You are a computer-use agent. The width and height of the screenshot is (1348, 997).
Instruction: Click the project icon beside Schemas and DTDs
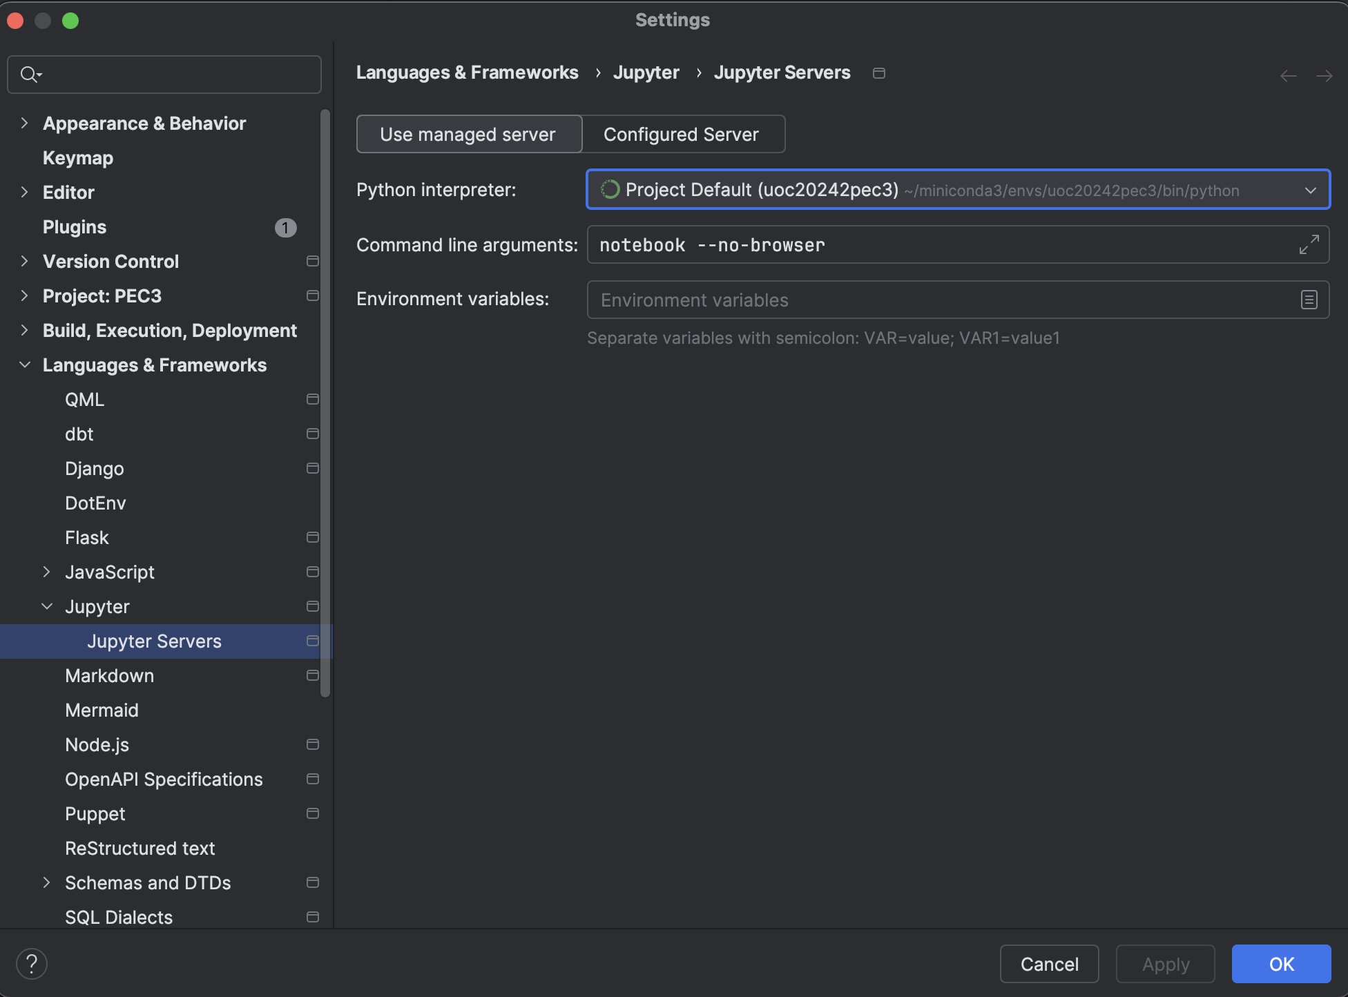(x=312, y=882)
